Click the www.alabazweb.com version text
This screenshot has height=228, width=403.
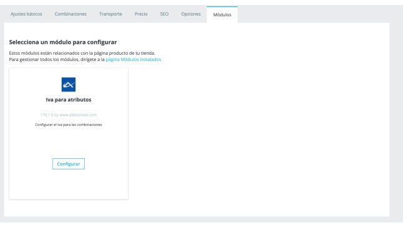tap(69, 115)
